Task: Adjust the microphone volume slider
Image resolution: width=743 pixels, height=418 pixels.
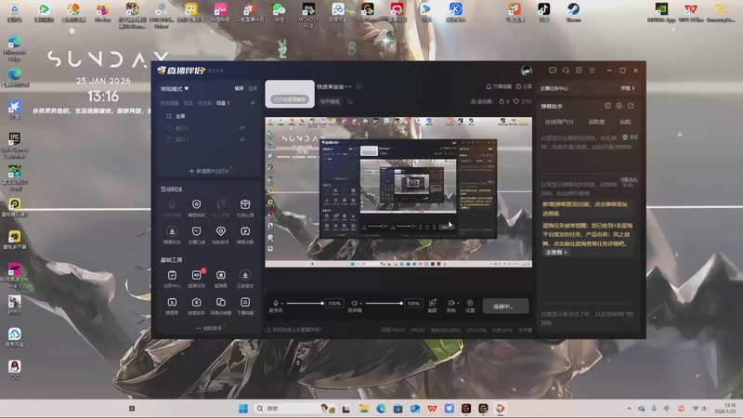Action: (x=305, y=304)
